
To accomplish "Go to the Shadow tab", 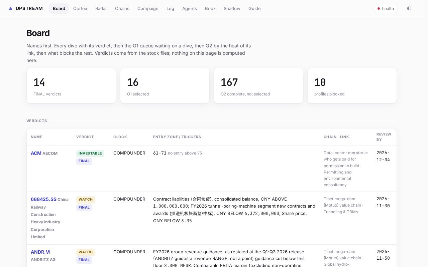I will click(x=232, y=8).
